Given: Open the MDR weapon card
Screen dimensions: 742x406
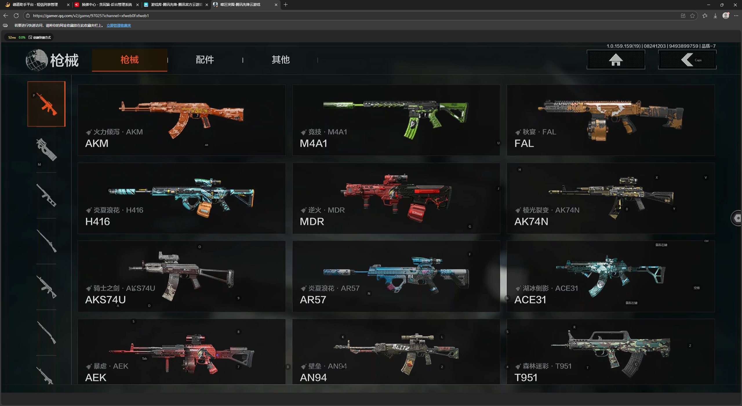Looking at the screenshot, I should coord(396,198).
